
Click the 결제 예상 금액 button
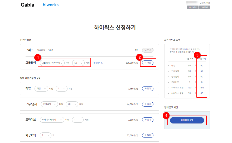(187, 120)
